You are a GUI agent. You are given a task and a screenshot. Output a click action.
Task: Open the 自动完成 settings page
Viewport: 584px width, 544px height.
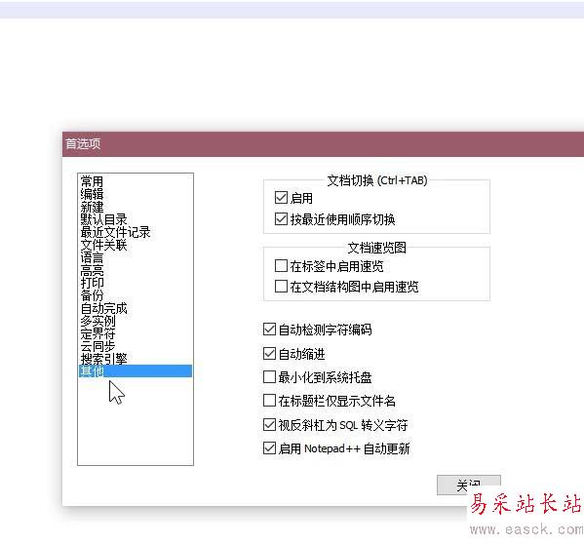click(x=136, y=307)
